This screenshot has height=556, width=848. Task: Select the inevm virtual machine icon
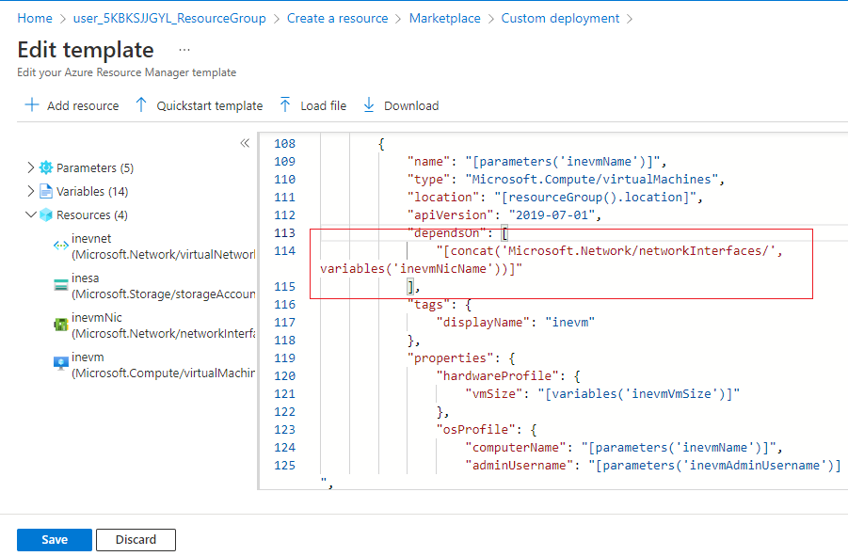pyautogui.click(x=60, y=363)
